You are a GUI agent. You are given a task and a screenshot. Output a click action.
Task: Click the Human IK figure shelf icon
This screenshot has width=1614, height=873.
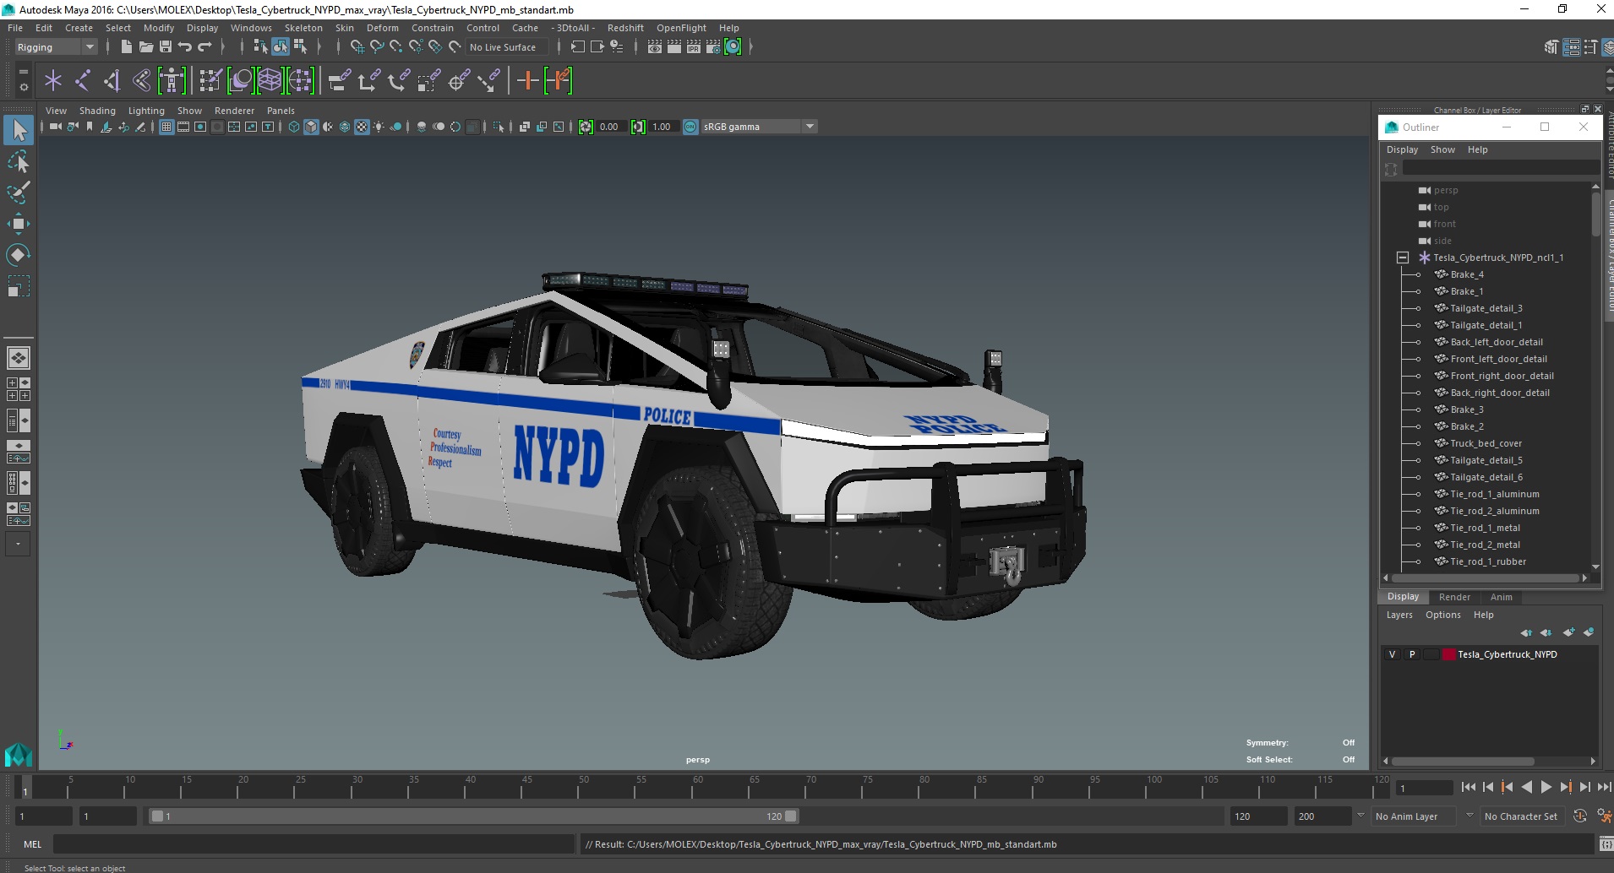tap(172, 81)
